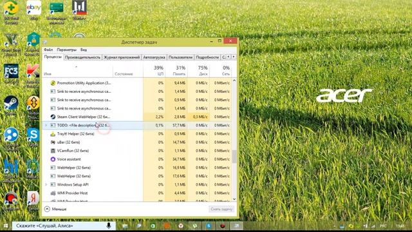Viewport: 412px width, 232px height.
Task: Select the Процессы tab
Action: (53, 57)
